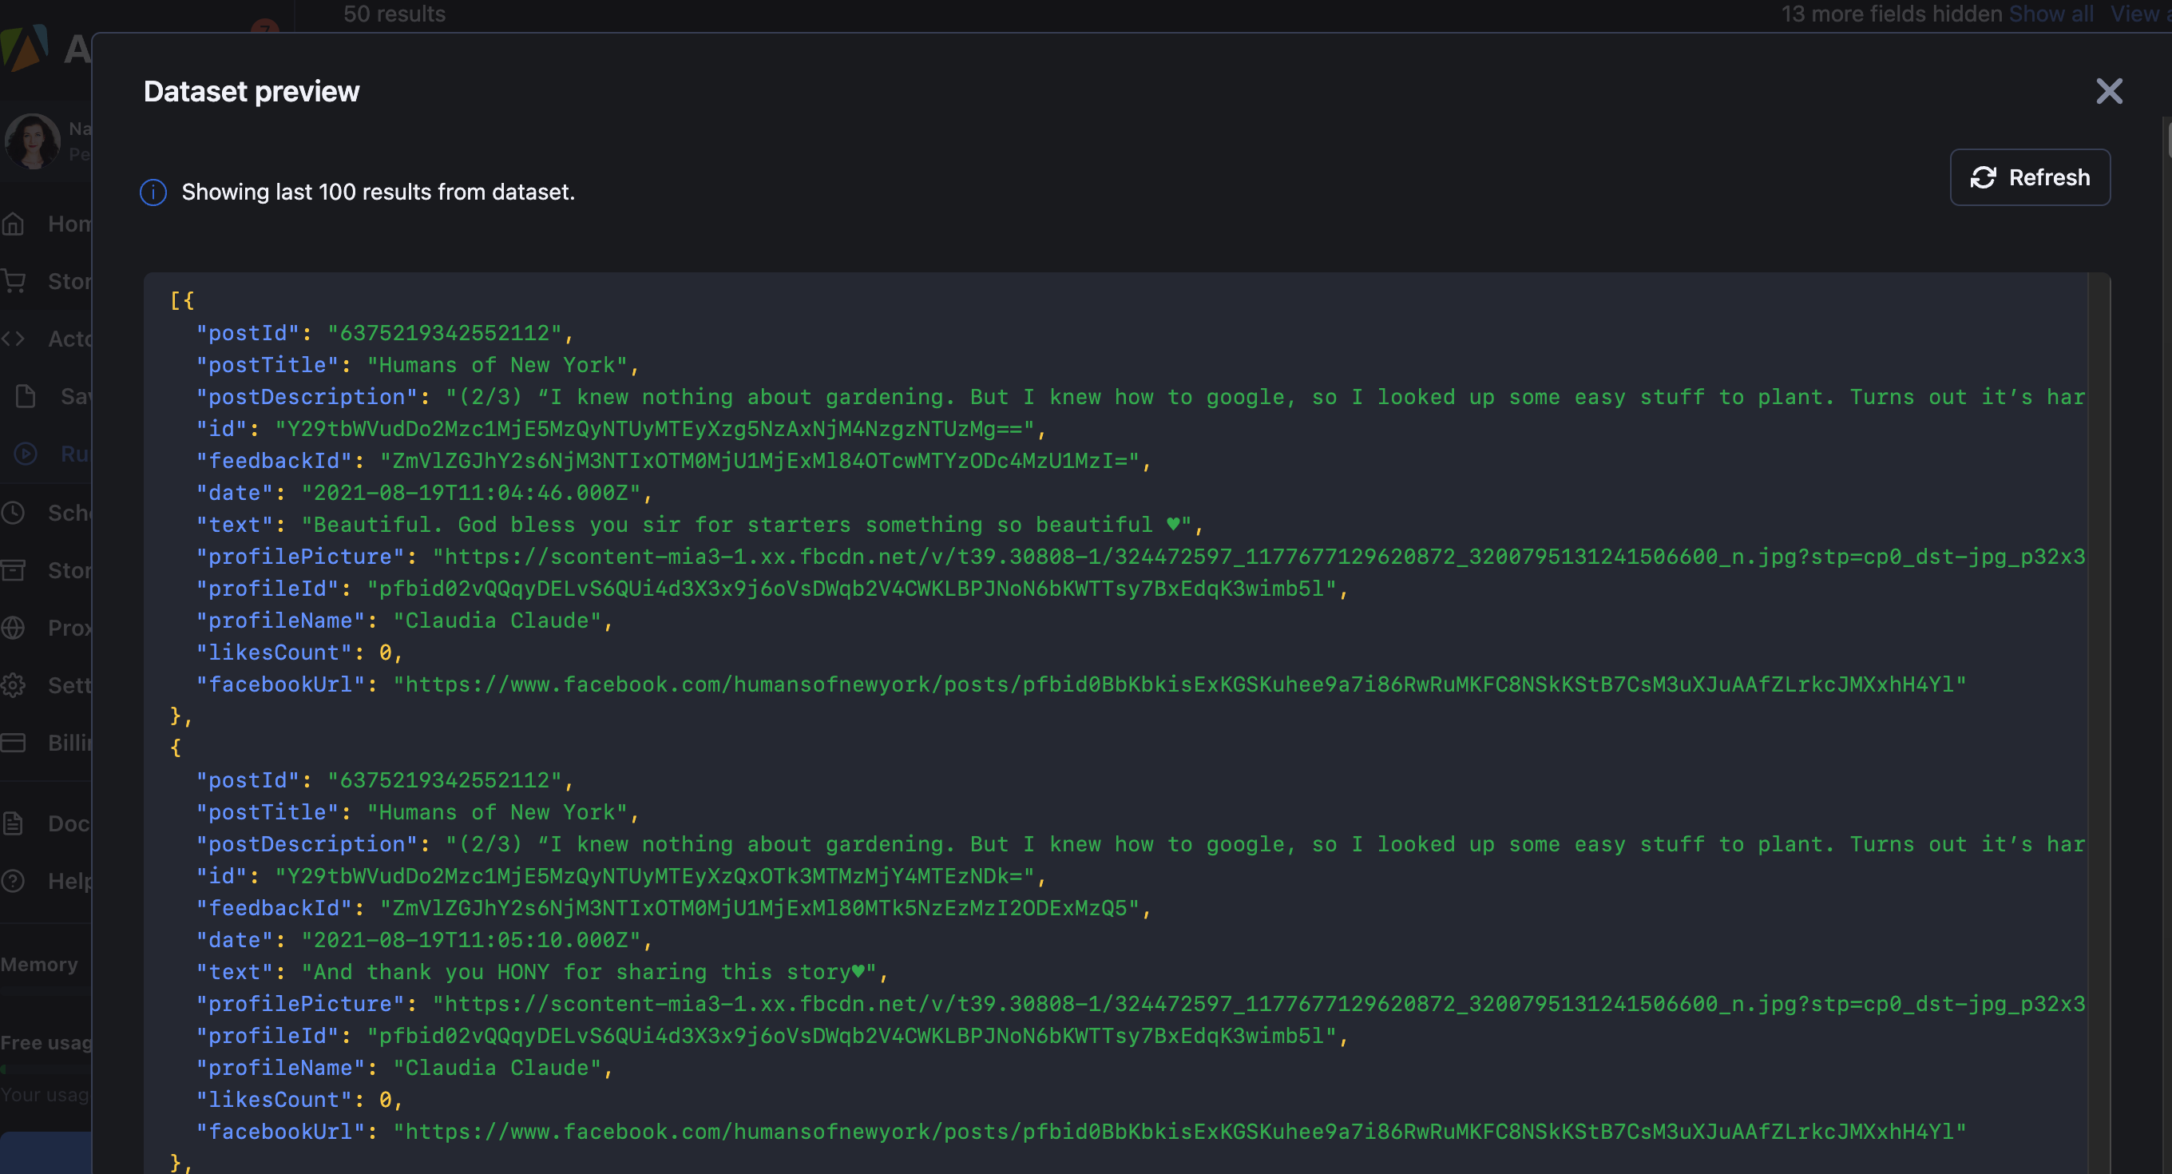Screen dimensions: 2172x1174
Task: Click the Refresh button
Action: (x=2030, y=178)
